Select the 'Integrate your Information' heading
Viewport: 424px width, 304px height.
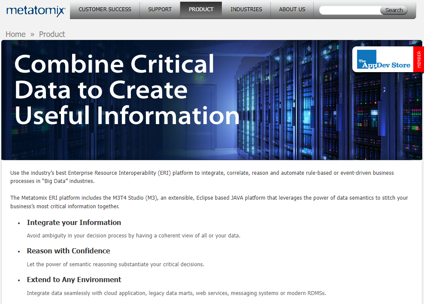74,222
